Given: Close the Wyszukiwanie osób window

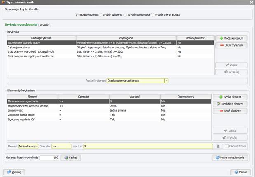Looking at the screenshot, I should pyautogui.click(x=251, y=2).
